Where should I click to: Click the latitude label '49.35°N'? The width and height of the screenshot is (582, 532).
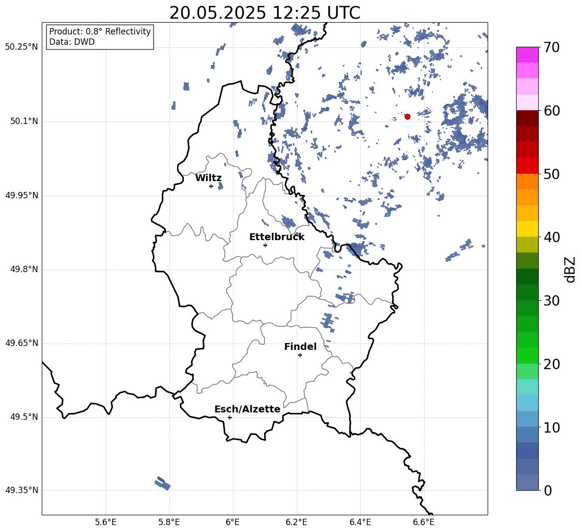(x=22, y=490)
